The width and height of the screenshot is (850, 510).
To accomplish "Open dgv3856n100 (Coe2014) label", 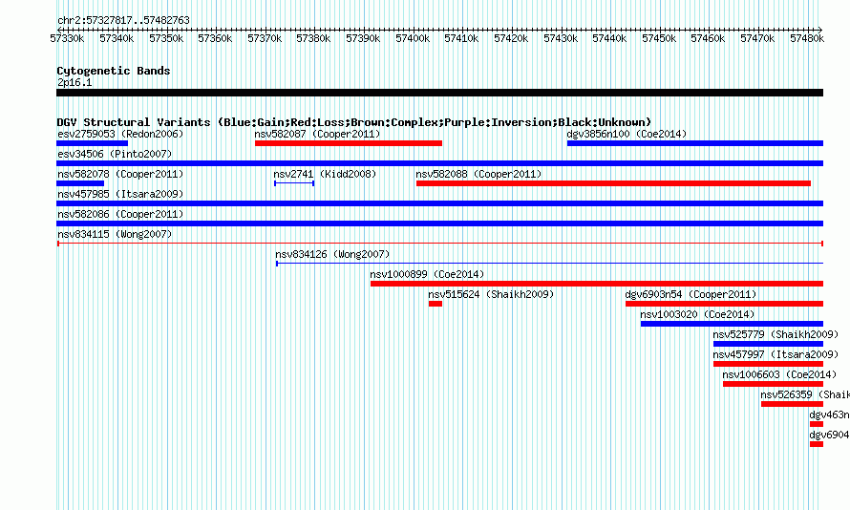I will click(x=627, y=134).
